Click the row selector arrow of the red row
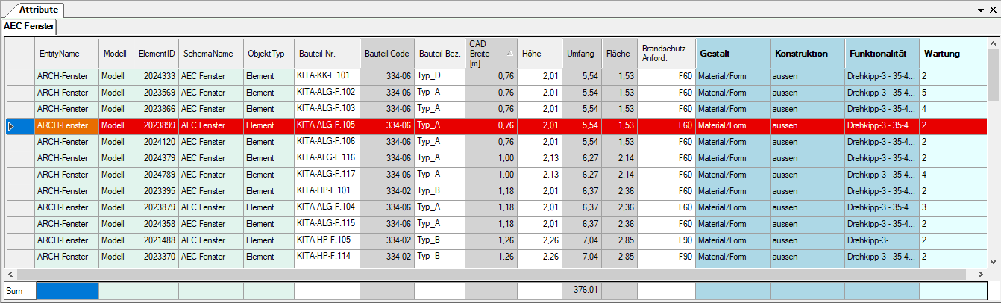The image size is (1001, 303). [10, 126]
